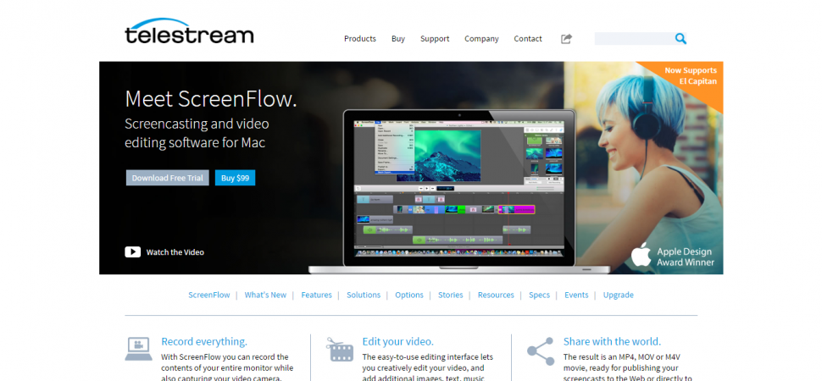Viewport: 822px width, 381px height.
Task: Open the Stories link
Action: (x=450, y=295)
